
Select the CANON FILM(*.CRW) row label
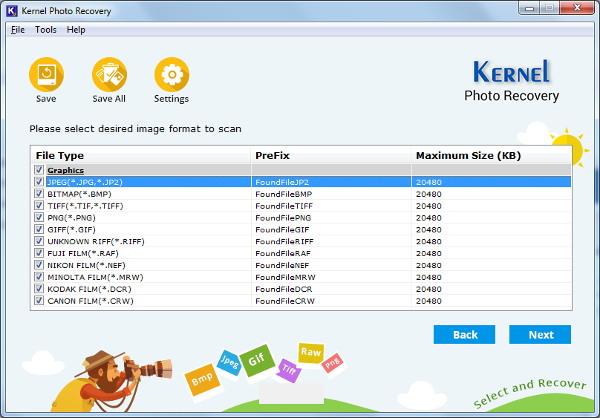(91, 301)
